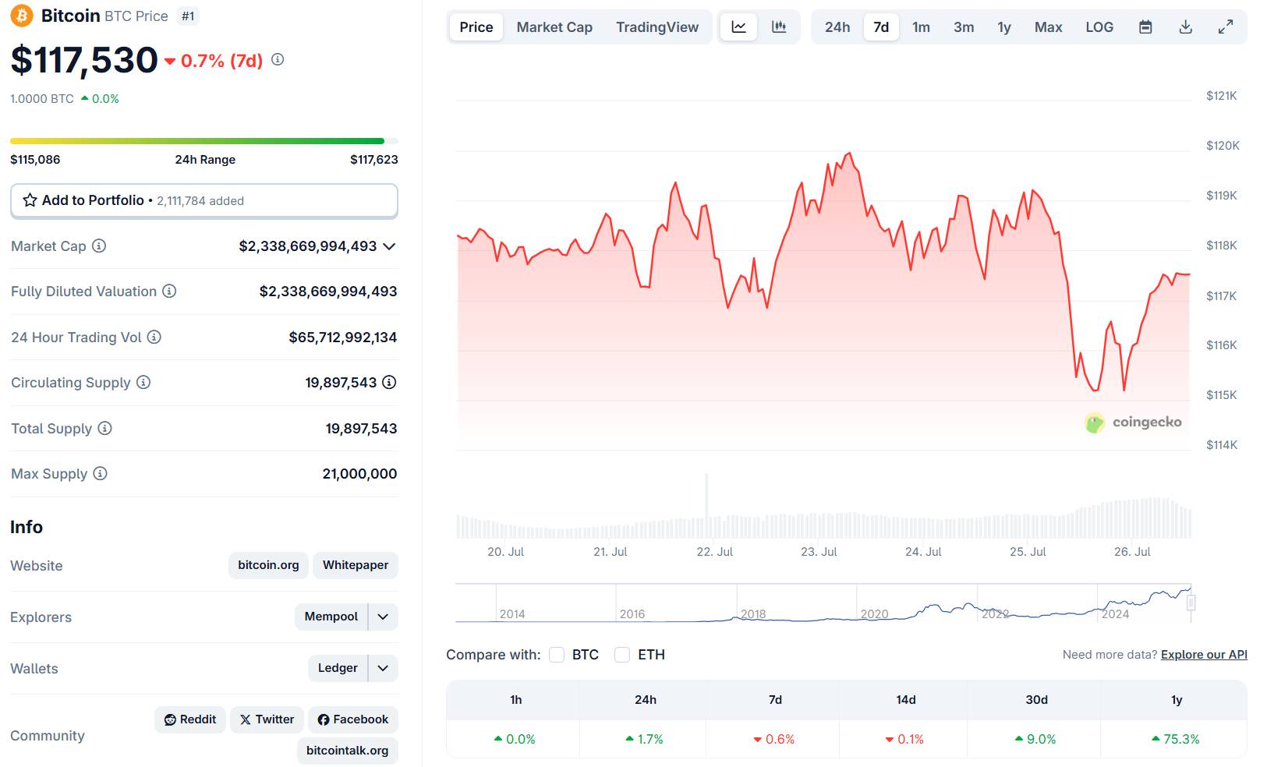Expand chart to fullscreen
This screenshot has height=767, width=1267.
coord(1226,27)
